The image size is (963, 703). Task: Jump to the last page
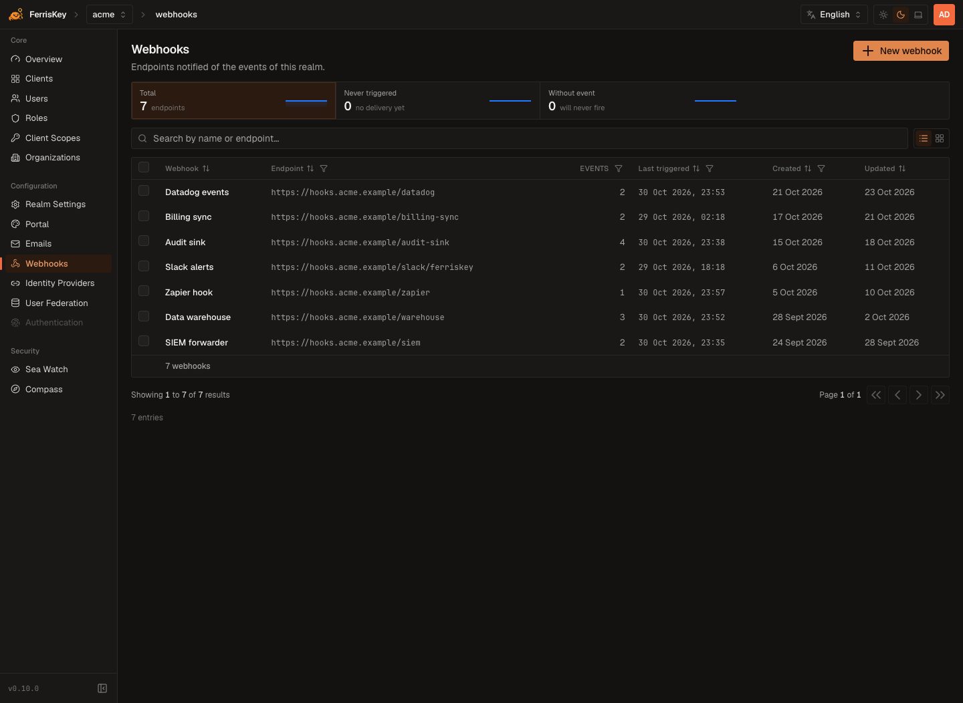tap(940, 395)
